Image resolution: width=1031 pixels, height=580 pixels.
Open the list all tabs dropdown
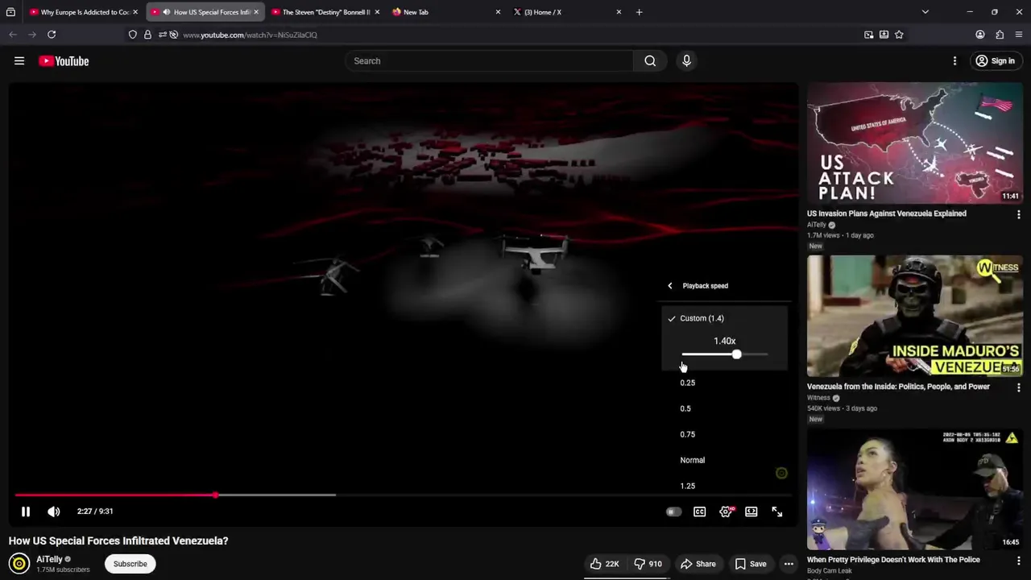925,12
